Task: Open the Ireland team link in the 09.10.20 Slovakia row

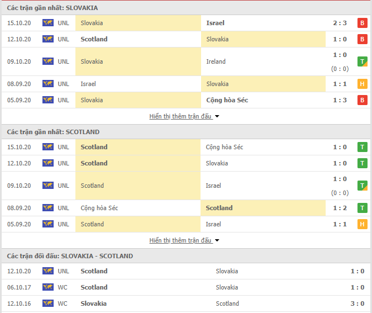Action: click(x=216, y=61)
